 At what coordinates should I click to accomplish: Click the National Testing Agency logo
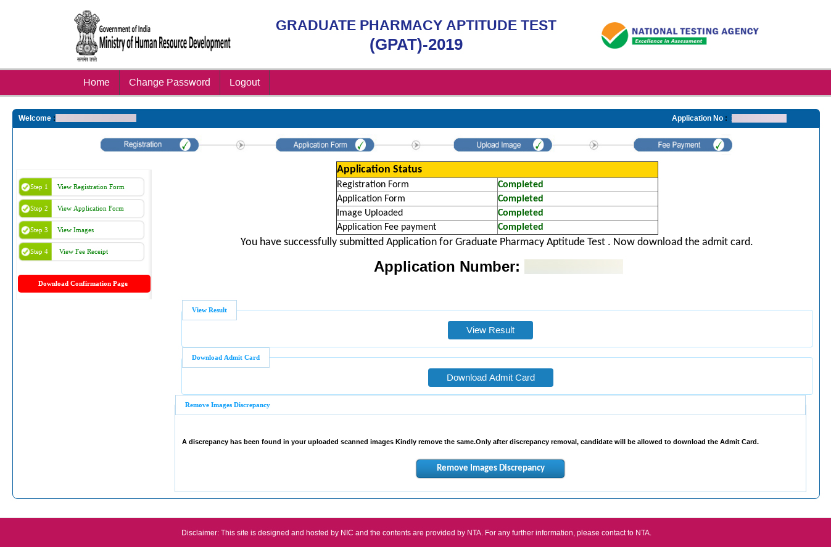[680, 35]
